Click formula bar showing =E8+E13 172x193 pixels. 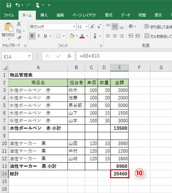coord(124,56)
